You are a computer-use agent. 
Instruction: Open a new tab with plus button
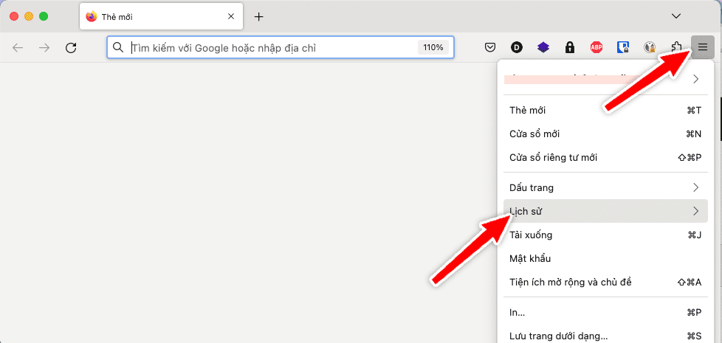pos(258,16)
